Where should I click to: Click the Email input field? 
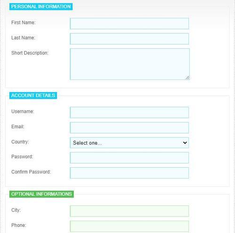(x=129, y=128)
